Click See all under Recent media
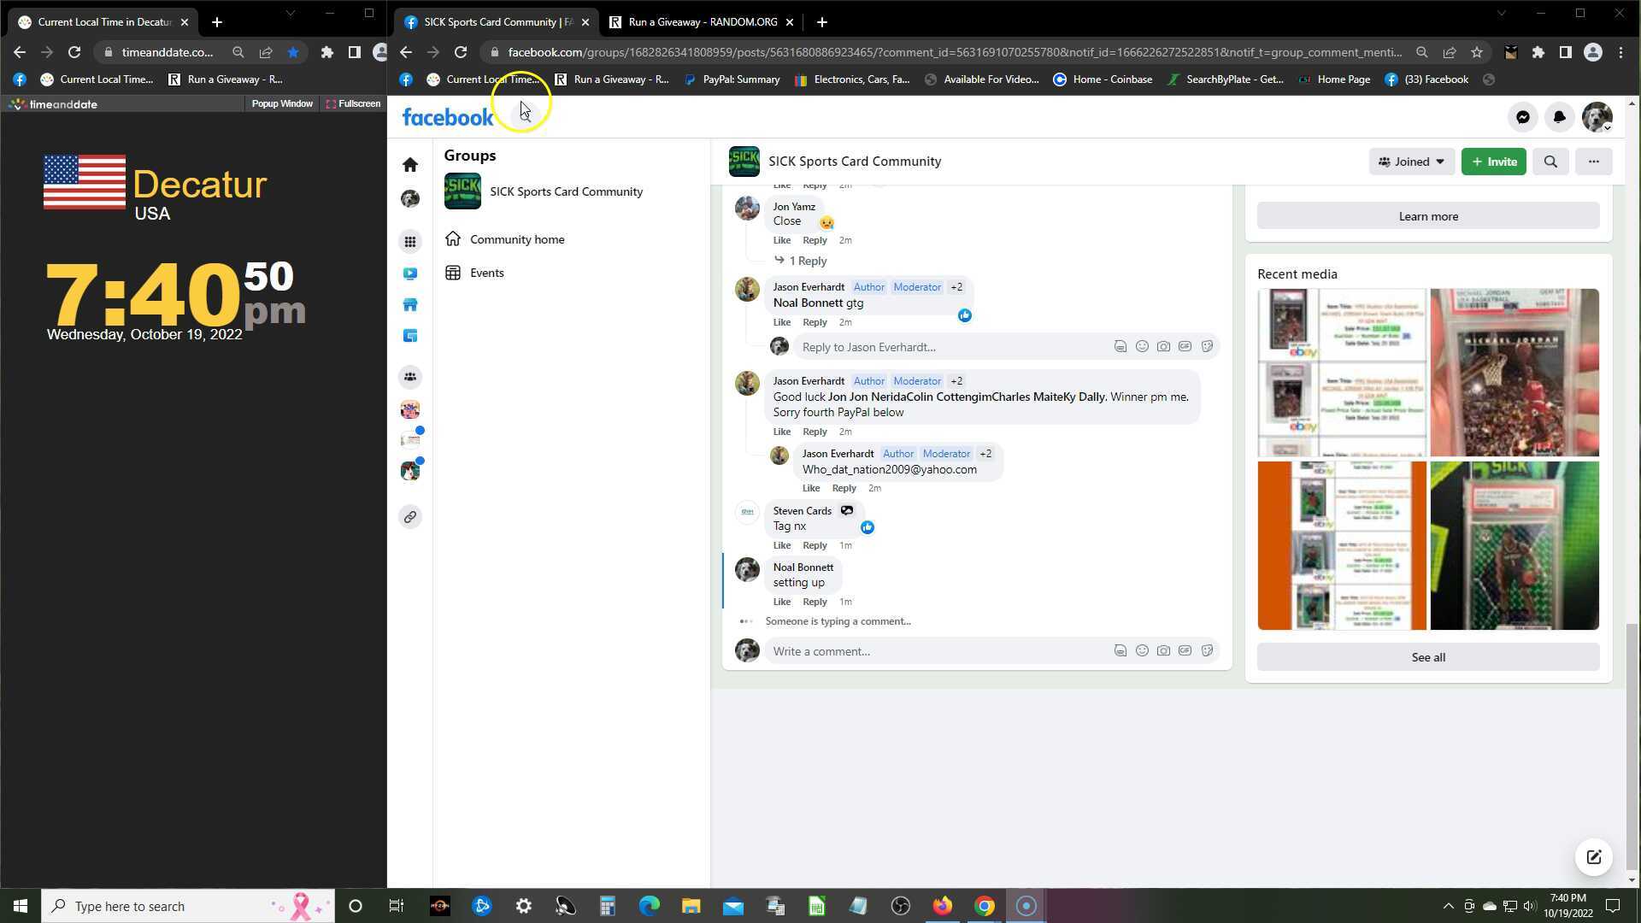 1427,657
